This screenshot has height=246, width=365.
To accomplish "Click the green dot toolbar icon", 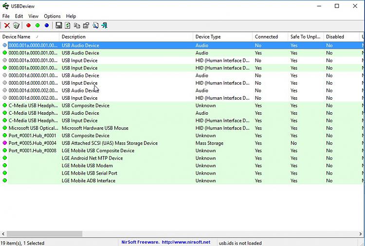I will [37, 25].
